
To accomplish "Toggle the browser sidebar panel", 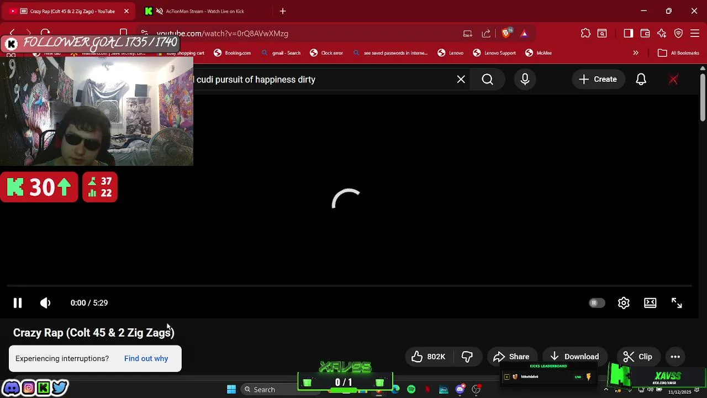I will coord(628,33).
